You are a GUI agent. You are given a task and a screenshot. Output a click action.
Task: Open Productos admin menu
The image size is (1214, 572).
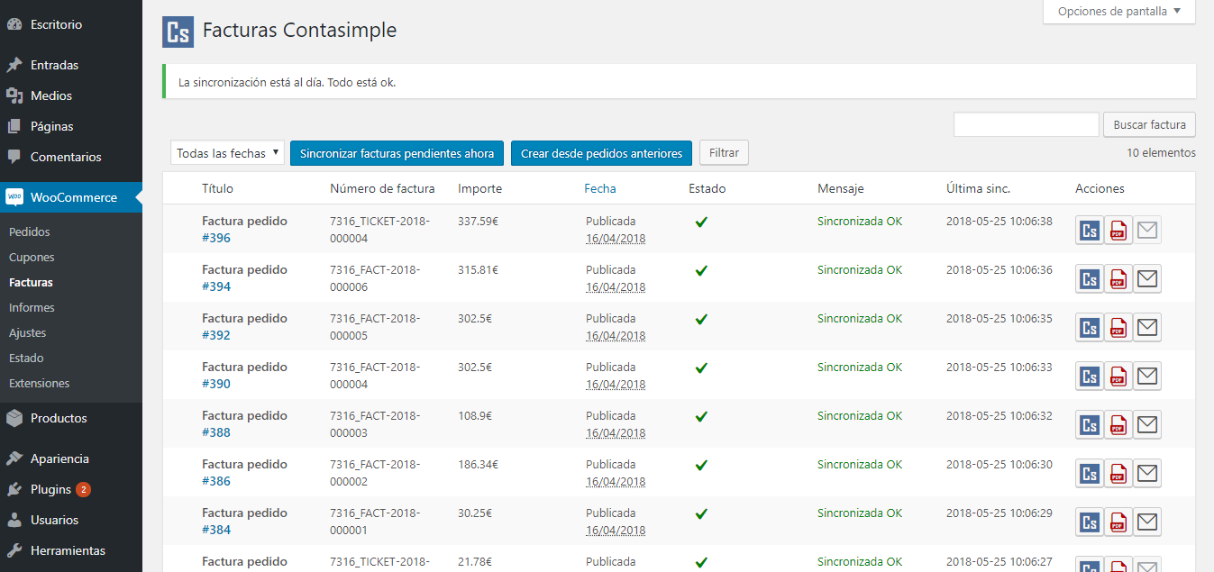click(x=59, y=418)
